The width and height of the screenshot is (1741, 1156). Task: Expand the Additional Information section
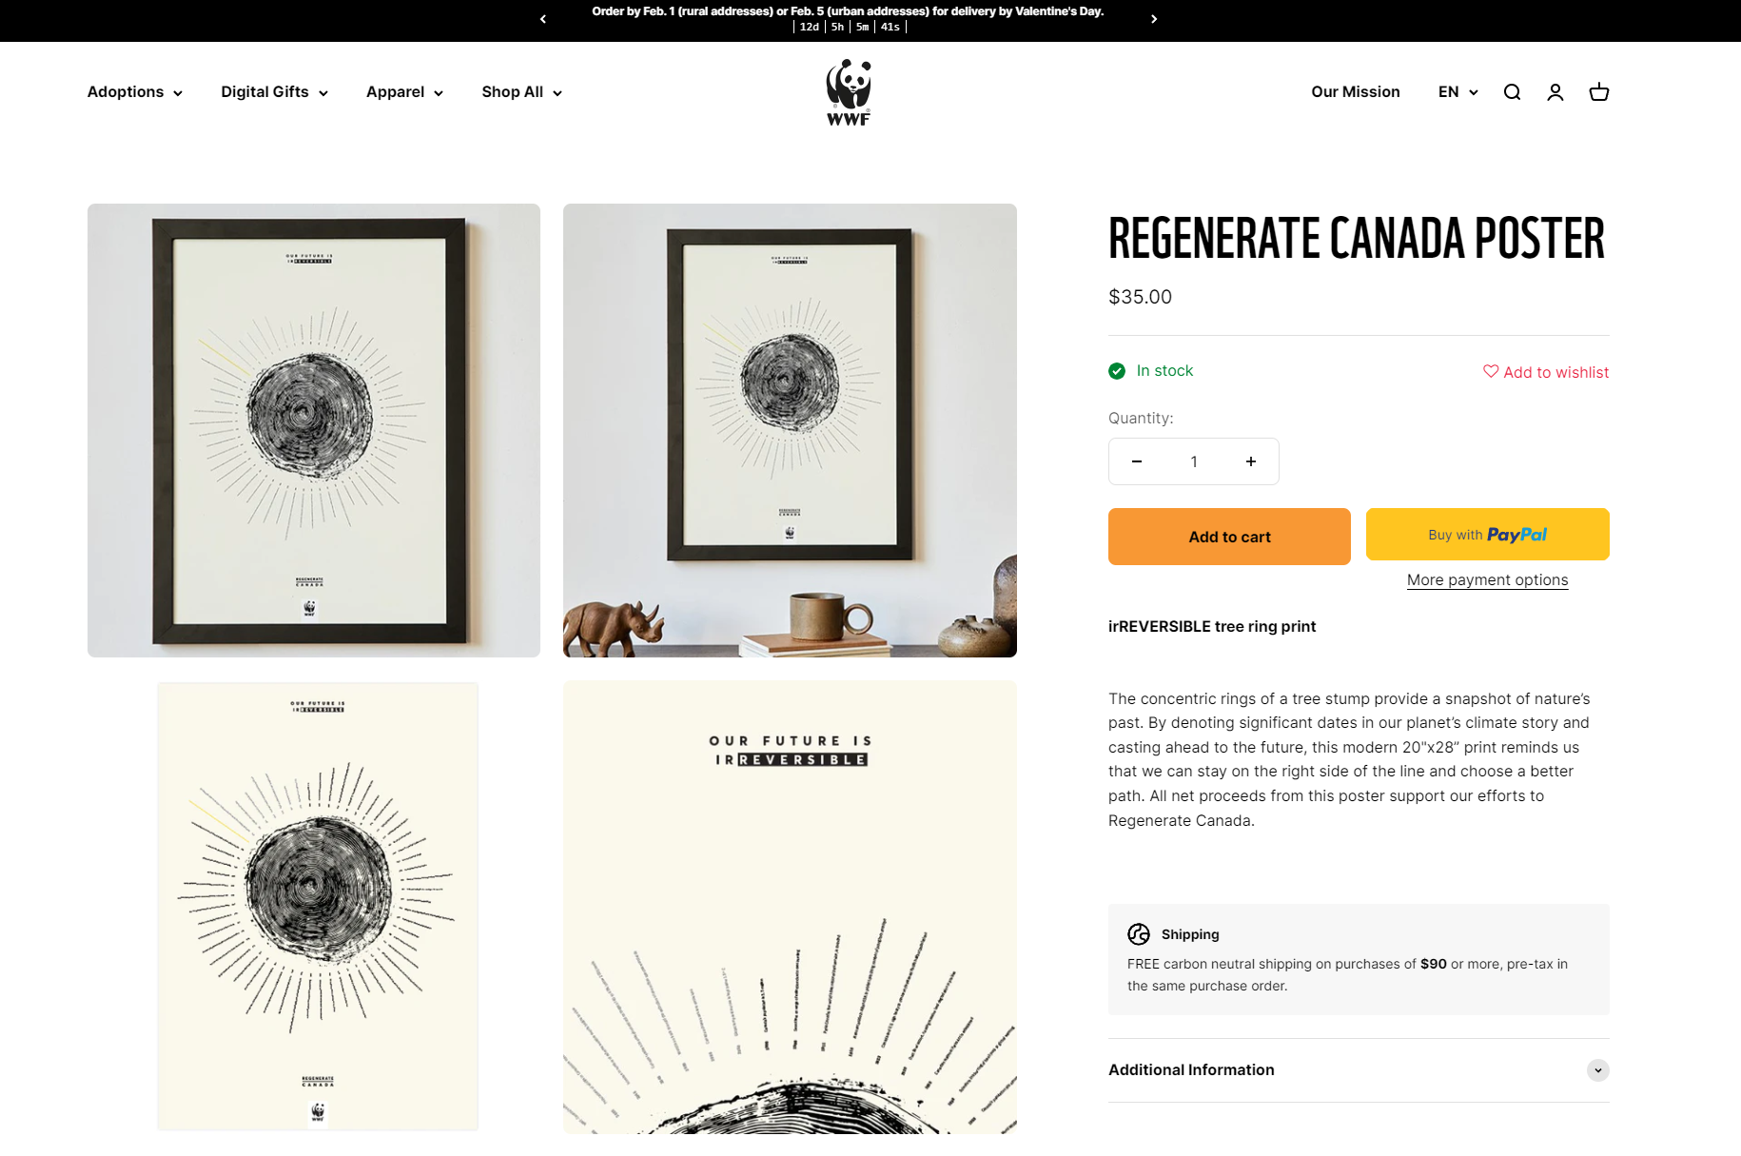(x=1359, y=1070)
